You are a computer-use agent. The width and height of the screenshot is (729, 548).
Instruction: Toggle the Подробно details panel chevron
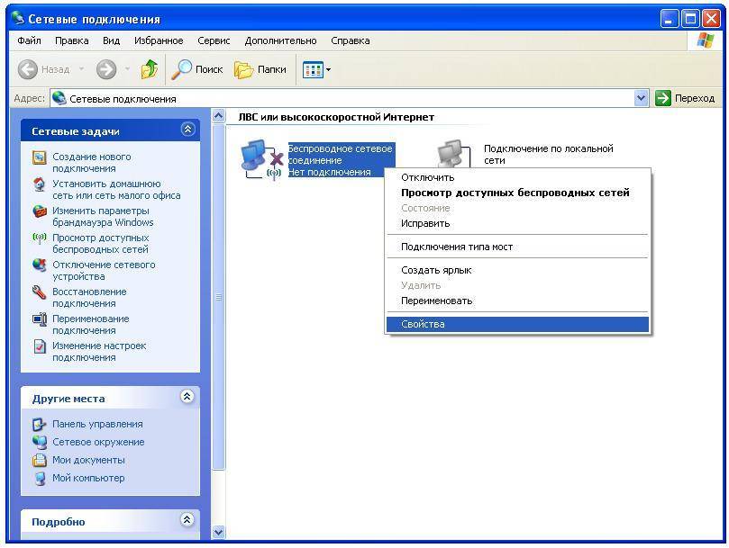click(187, 520)
